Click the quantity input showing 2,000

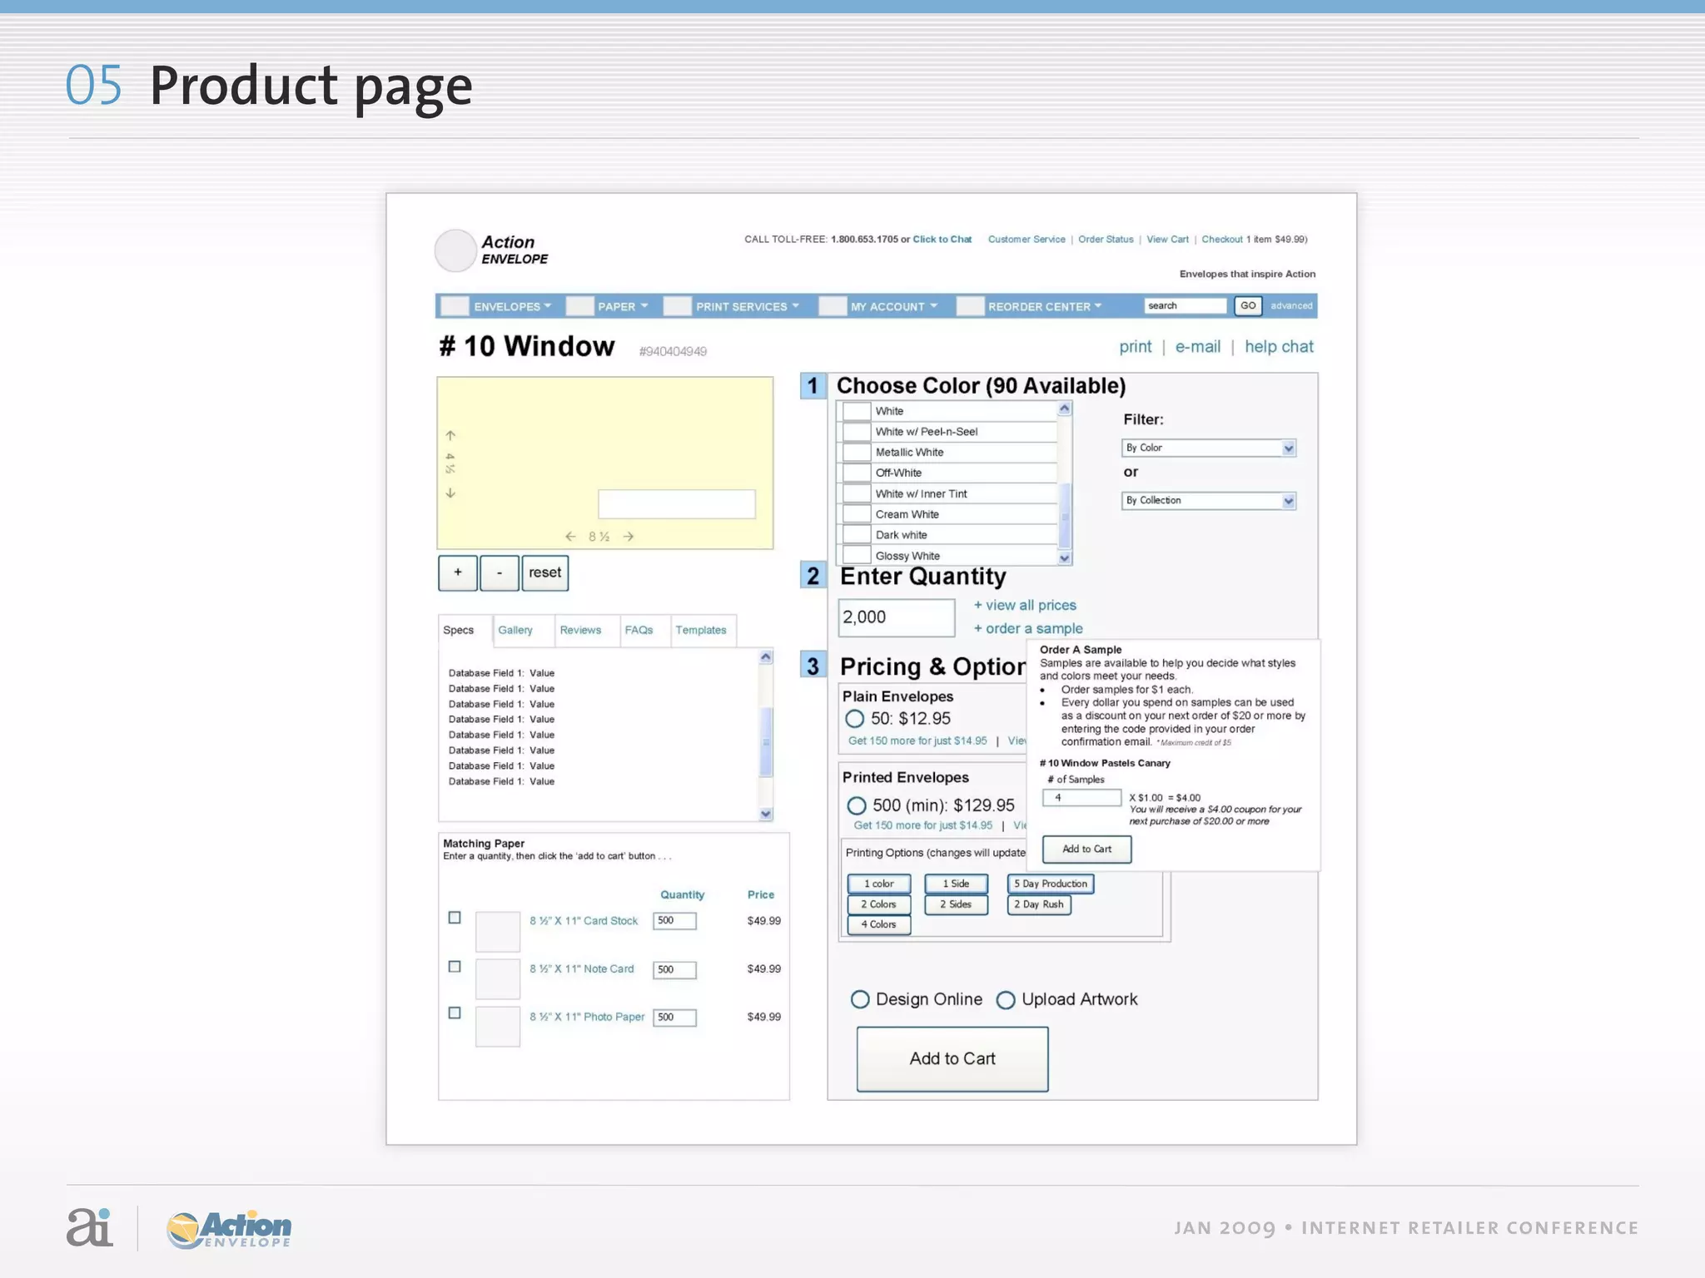tap(896, 617)
